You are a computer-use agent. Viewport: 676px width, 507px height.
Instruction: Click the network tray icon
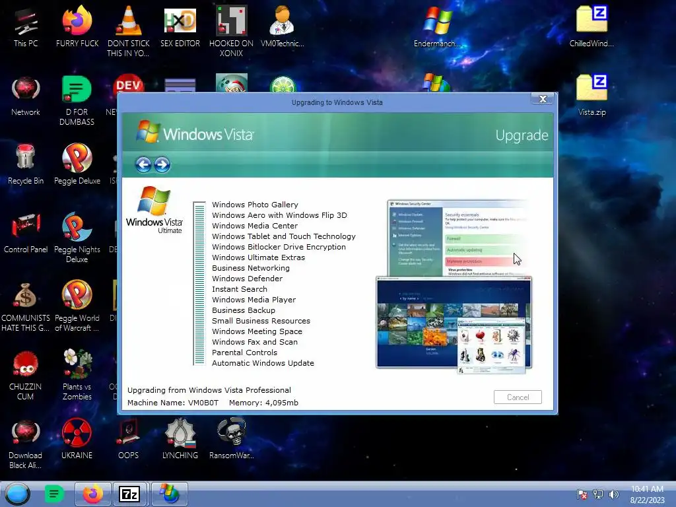[598, 494]
